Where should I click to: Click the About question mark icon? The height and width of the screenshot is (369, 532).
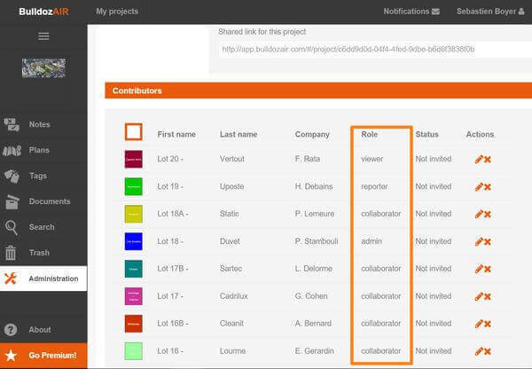tap(11, 330)
